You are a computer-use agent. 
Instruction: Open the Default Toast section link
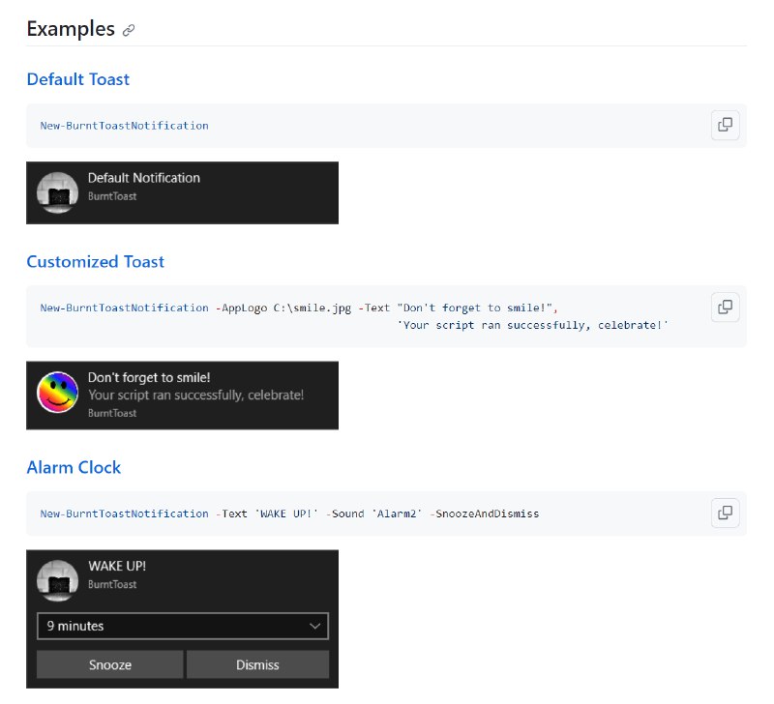coord(77,79)
